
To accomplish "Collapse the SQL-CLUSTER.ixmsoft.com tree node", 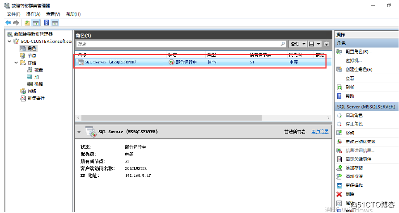I will [x=9, y=41].
